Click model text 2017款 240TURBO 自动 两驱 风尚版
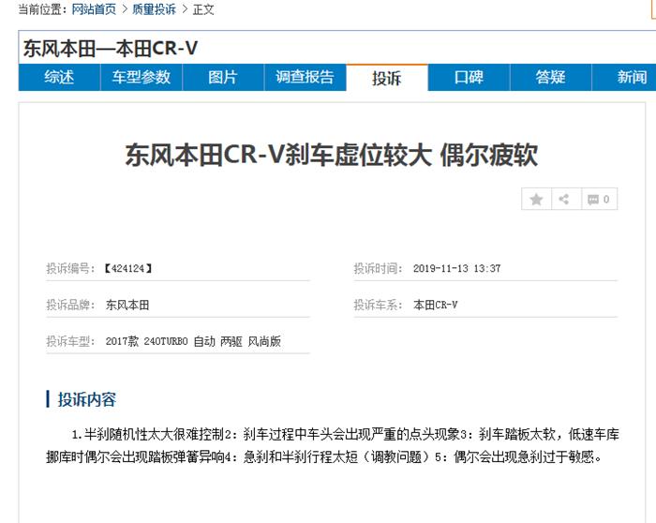Viewport: 656px width, 523px height. click(x=193, y=341)
